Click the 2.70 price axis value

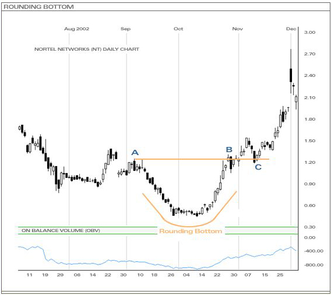(x=309, y=54)
